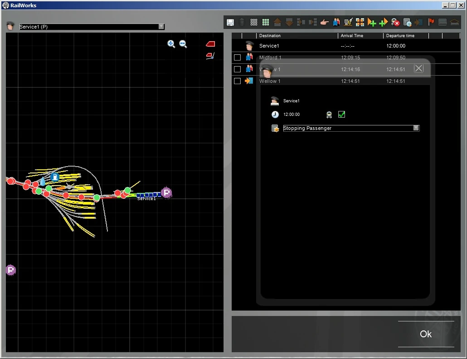Click the red flag toolbar icon
This screenshot has height=359, width=467.
point(431,22)
